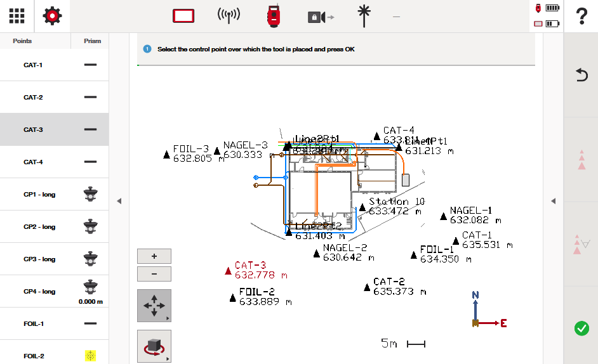
Task: Click the undo back arrow
Action: coord(581,75)
